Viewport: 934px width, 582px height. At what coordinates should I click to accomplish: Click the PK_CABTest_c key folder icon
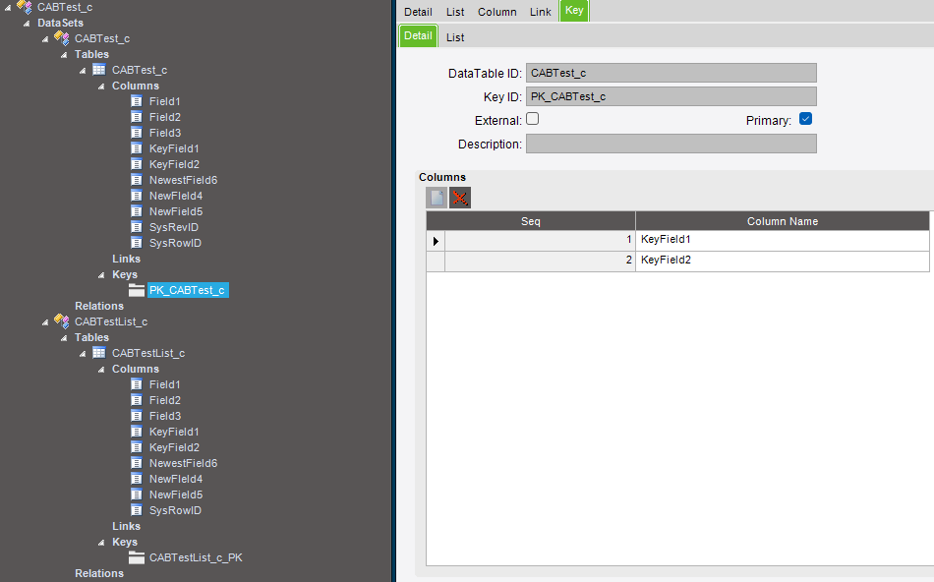[137, 290]
